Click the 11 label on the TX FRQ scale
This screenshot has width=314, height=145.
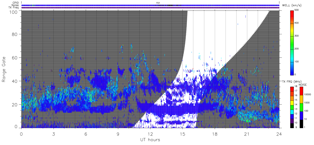pos(296,118)
